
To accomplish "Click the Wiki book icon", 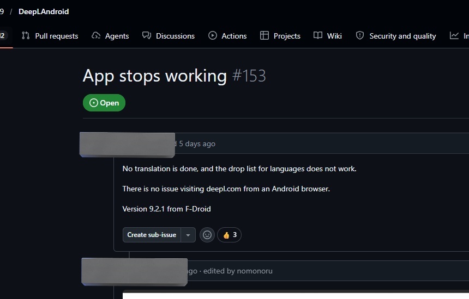I will pyautogui.click(x=318, y=35).
